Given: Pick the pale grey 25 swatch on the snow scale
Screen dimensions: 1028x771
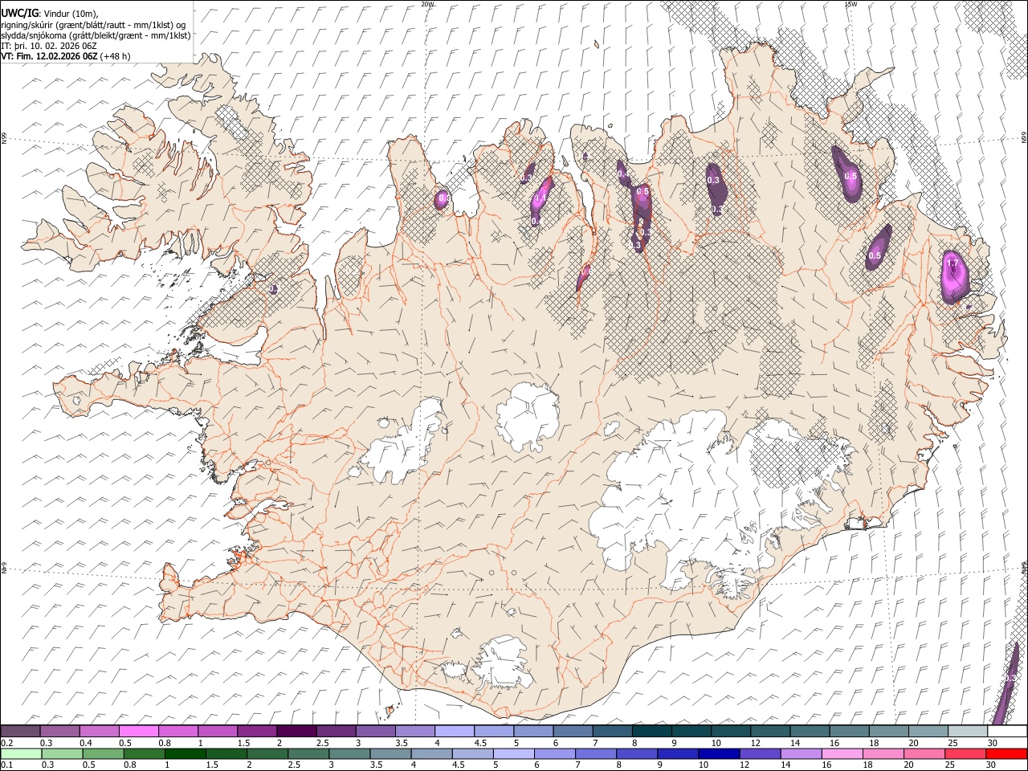Looking at the screenshot, I should [x=967, y=731].
